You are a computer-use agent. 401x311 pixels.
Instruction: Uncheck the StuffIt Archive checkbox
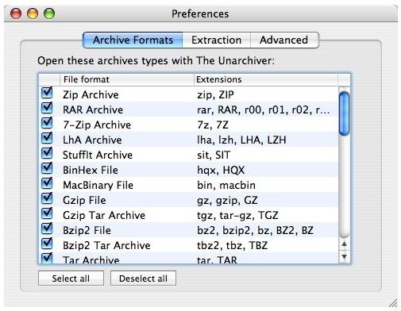click(47, 153)
